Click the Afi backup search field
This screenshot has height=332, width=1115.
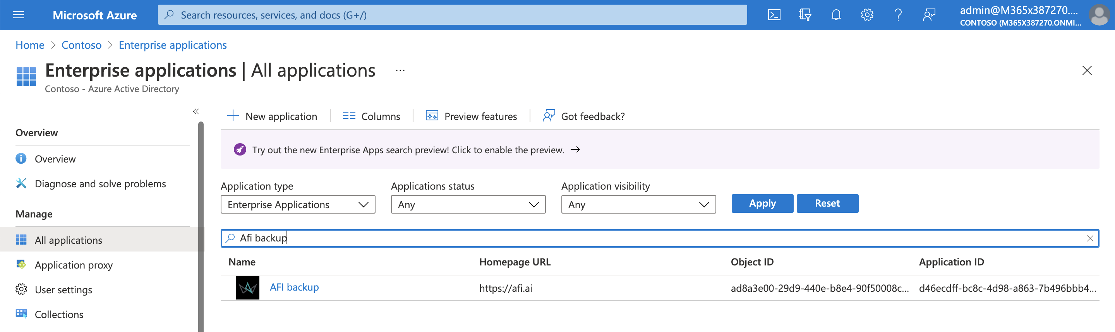[659, 238]
